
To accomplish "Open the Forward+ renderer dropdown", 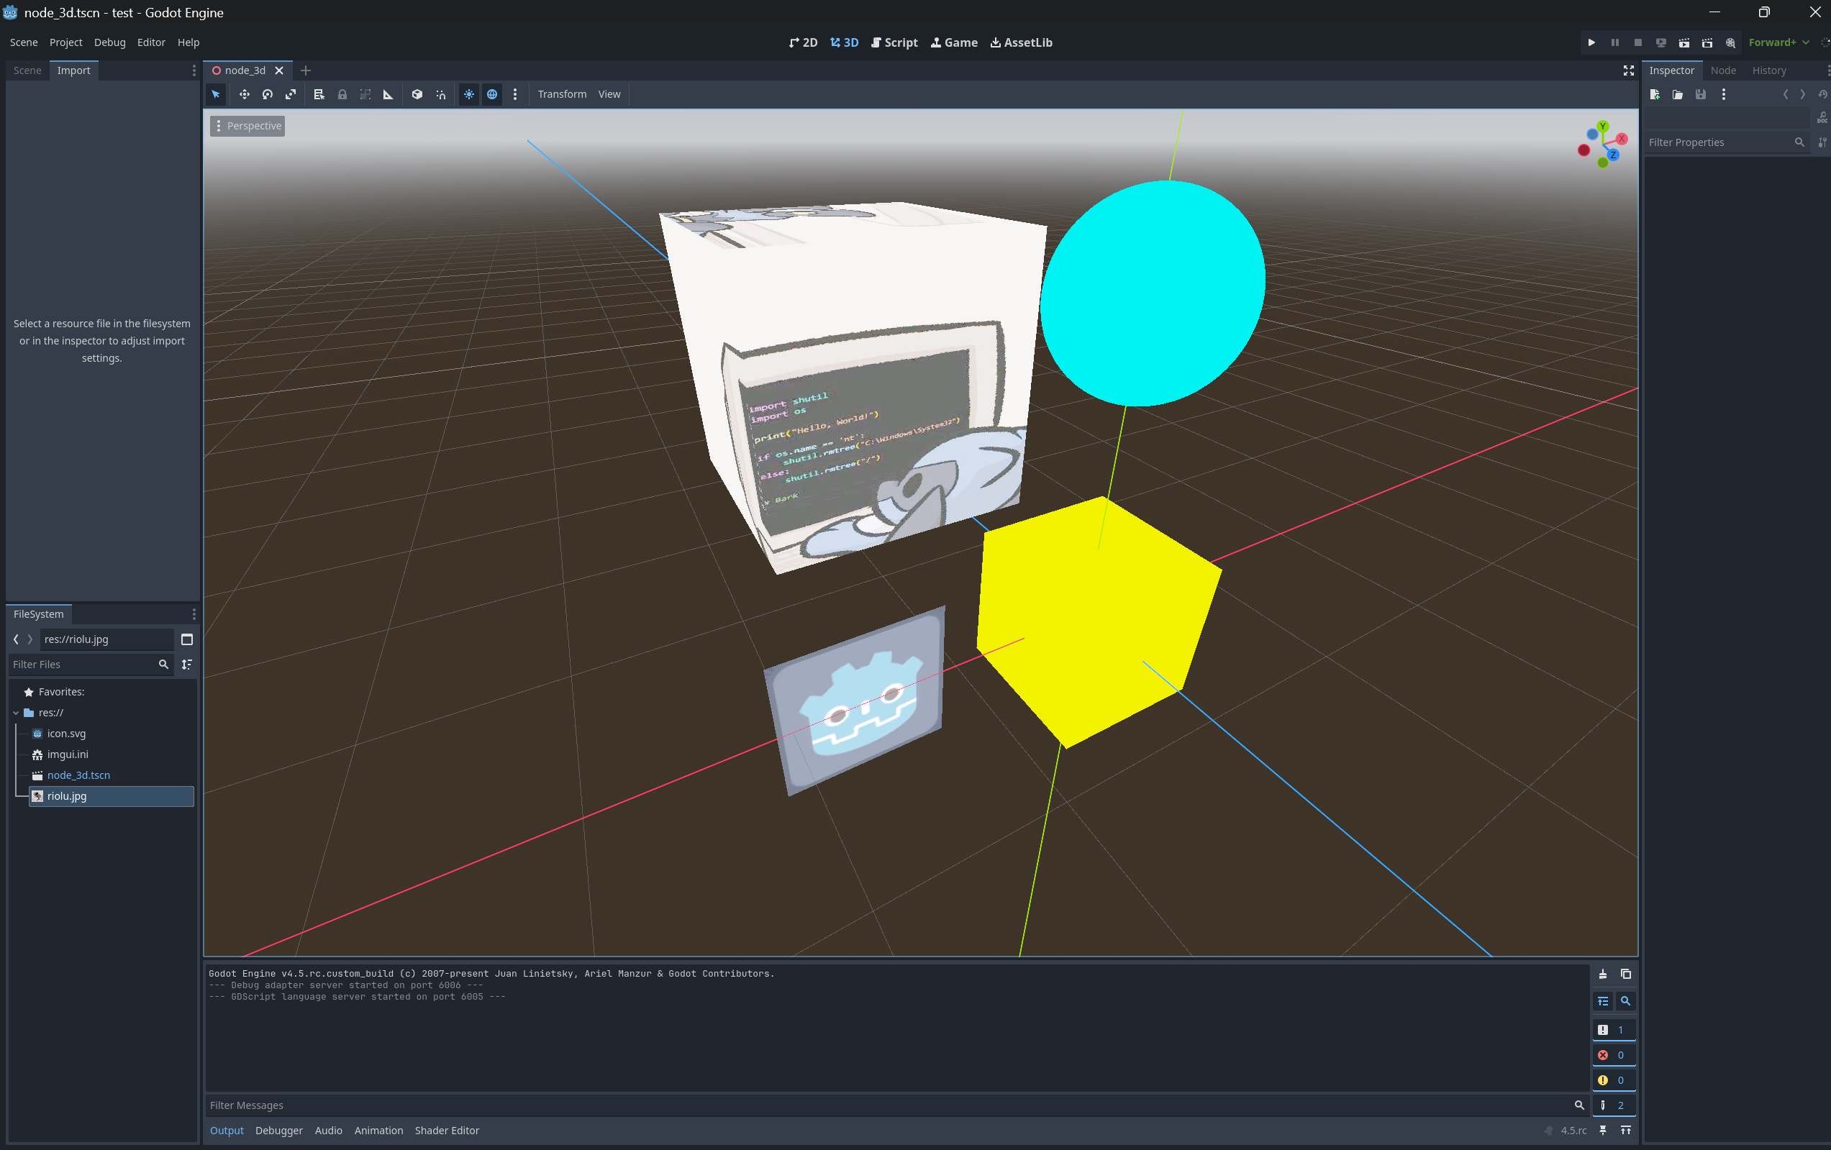I will click(x=1778, y=42).
